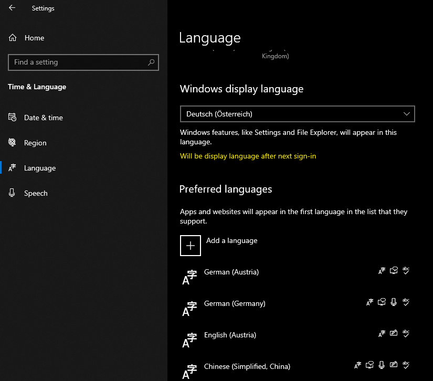This screenshot has width=433, height=381.
Task: Click English (Austria) handwriting feature icon
Action: [394, 333]
